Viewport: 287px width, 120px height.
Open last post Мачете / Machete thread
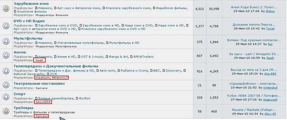254,110
